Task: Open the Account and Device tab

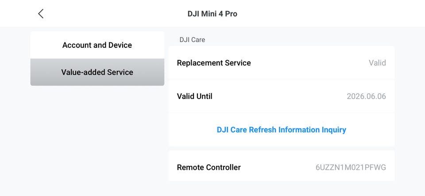Action: tap(97, 45)
